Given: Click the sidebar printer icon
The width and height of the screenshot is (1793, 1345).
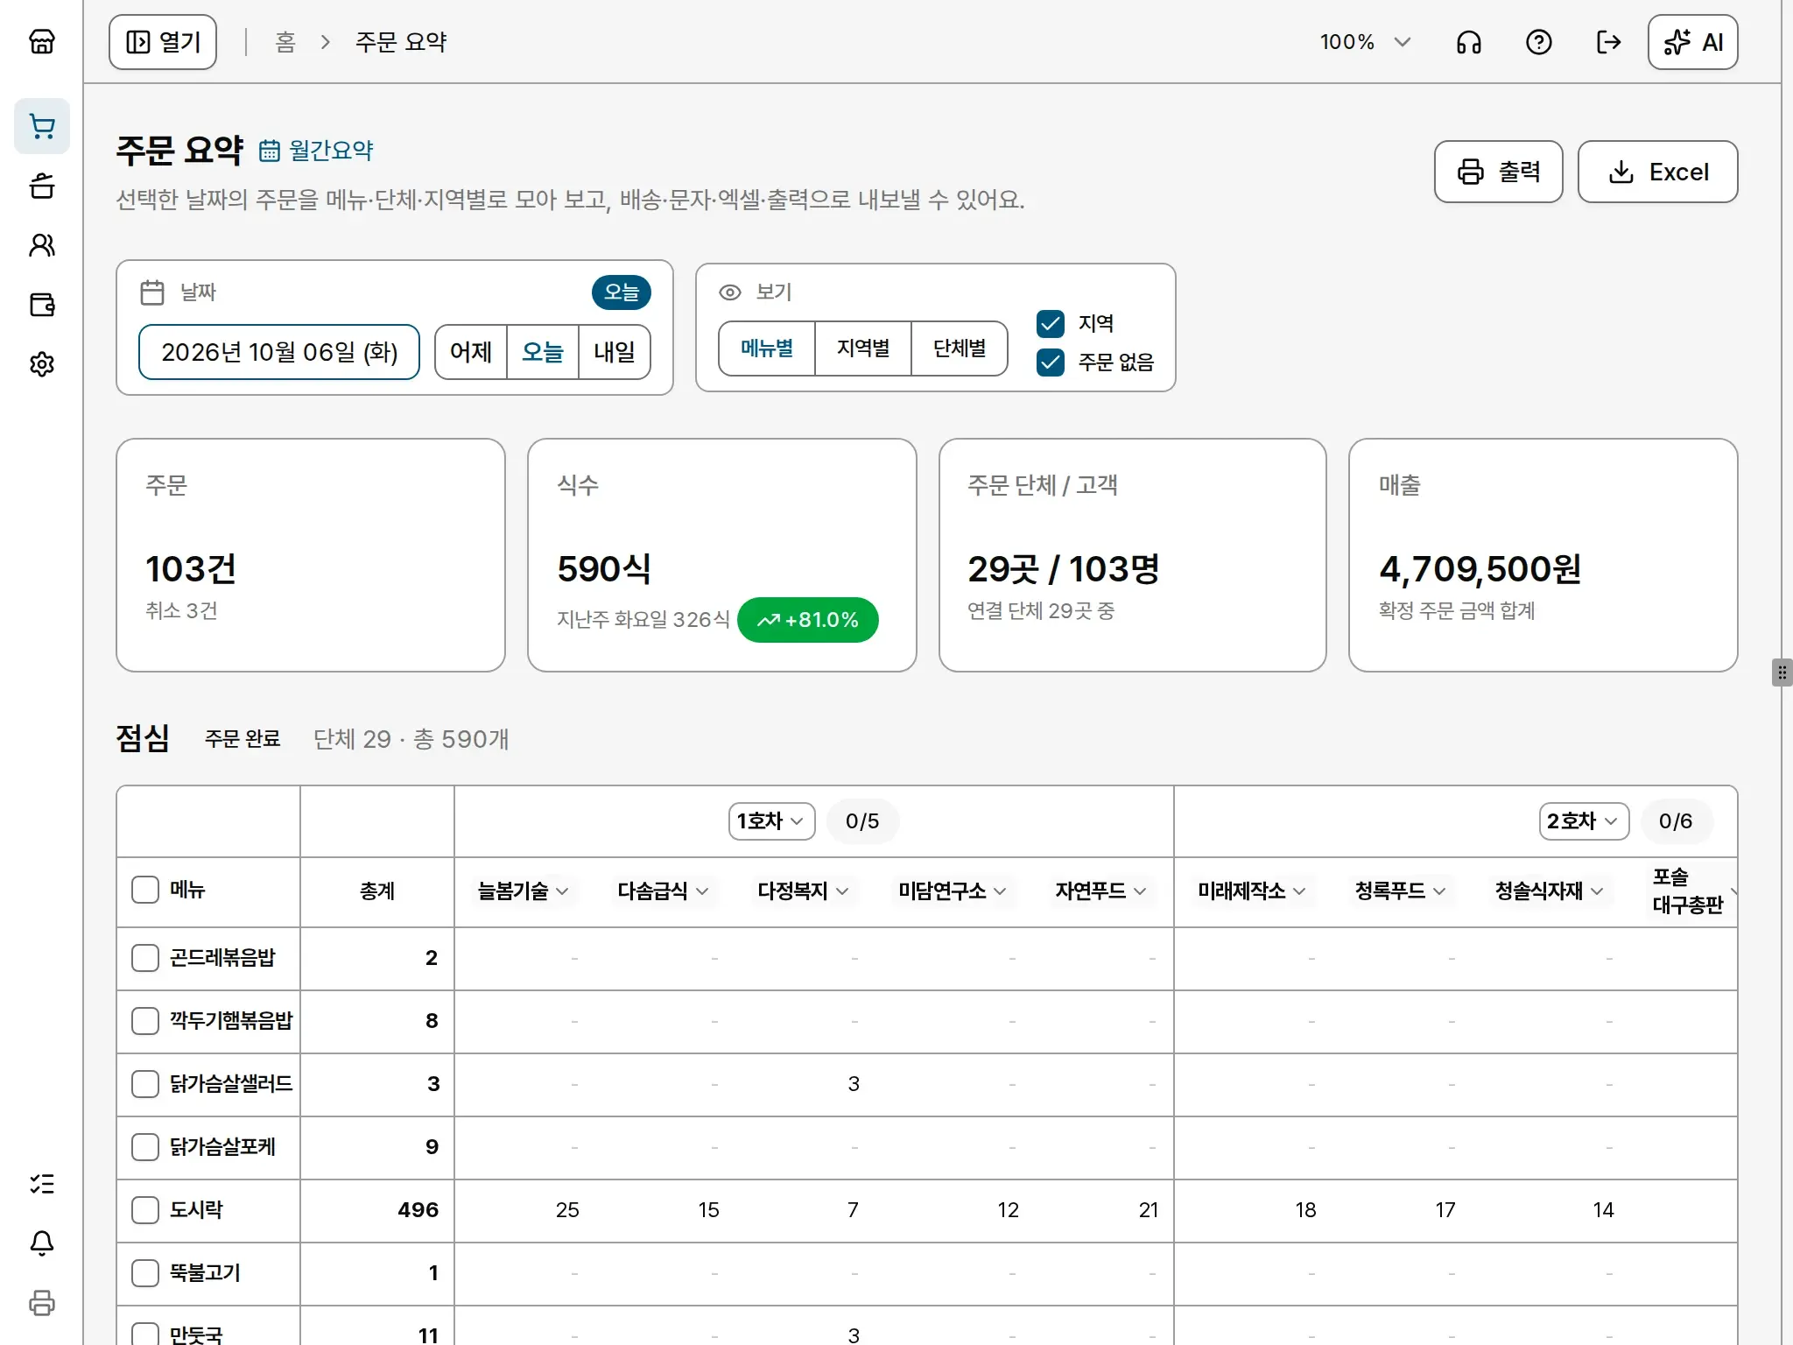Looking at the screenshot, I should pyautogui.click(x=42, y=1303).
